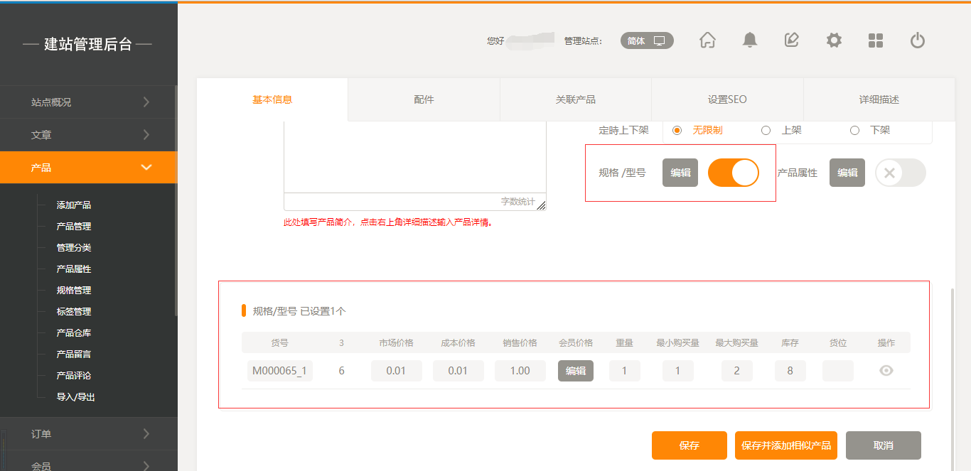Expand the 文章 sidebar section
The image size is (971, 471).
(89, 135)
